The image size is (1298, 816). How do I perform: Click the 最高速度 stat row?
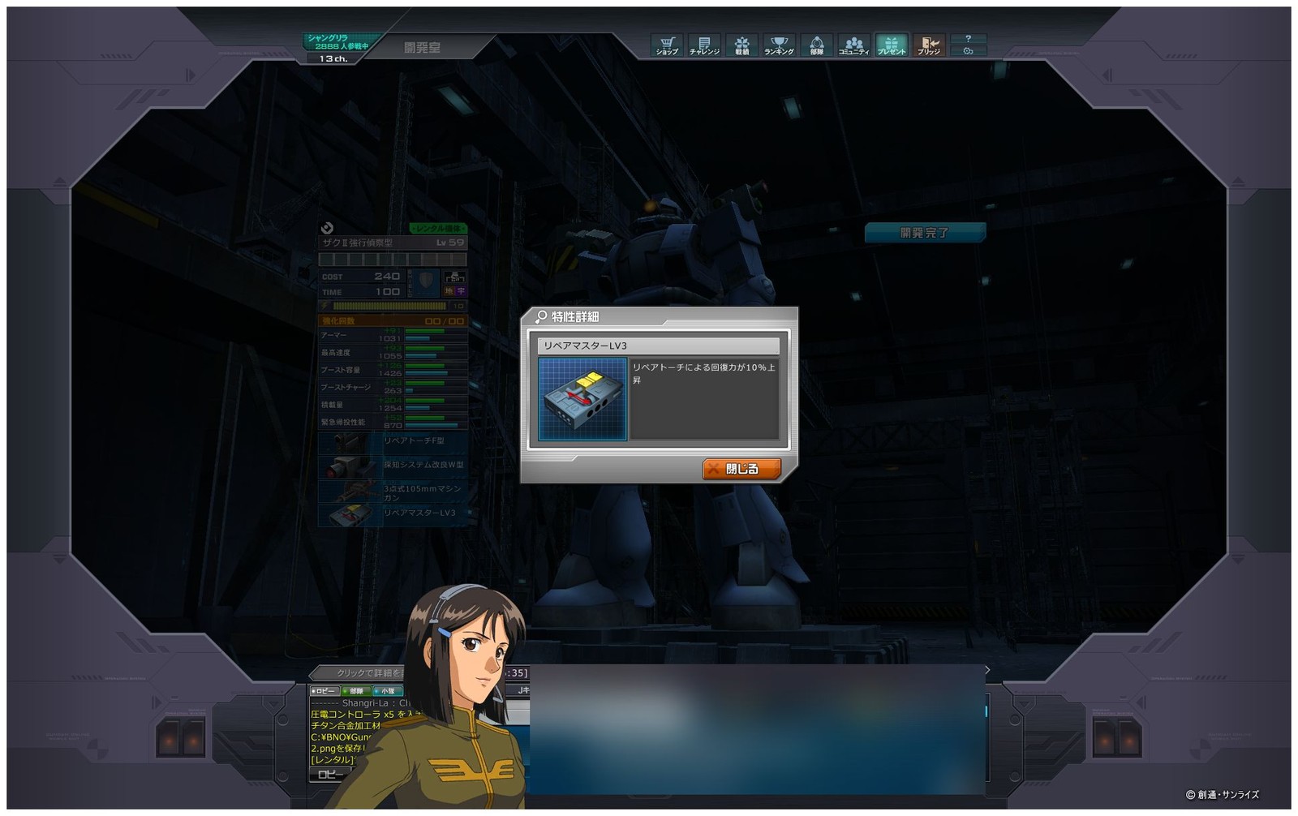(393, 353)
